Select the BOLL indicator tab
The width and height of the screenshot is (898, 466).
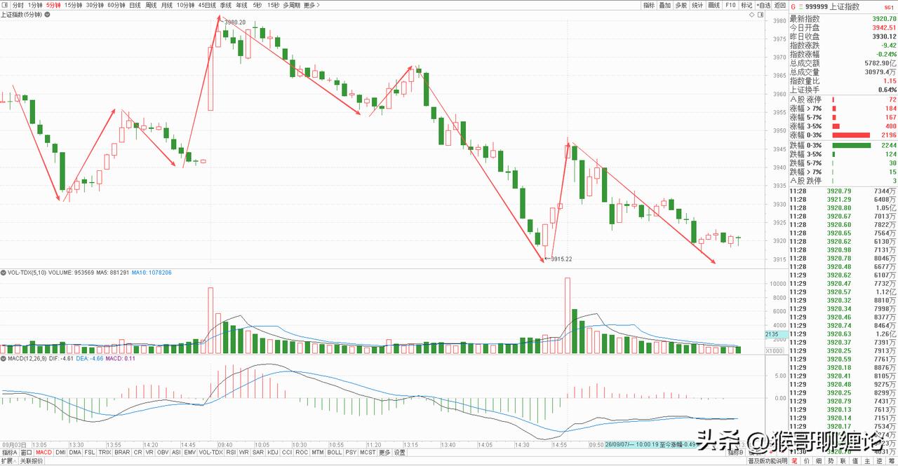click(334, 452)
